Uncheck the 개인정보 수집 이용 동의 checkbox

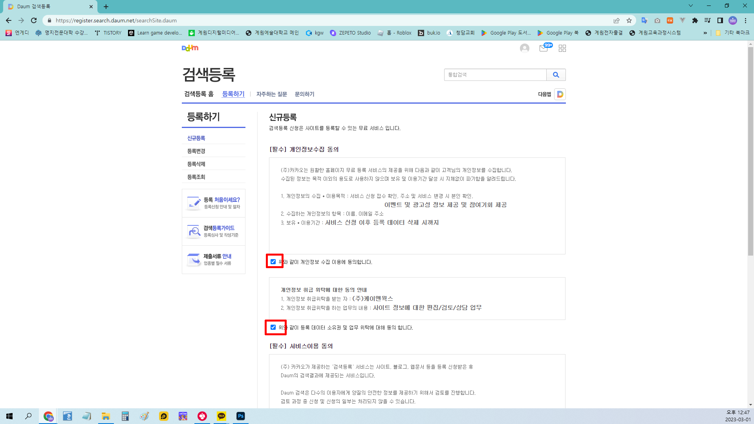(x=273, y=261)
